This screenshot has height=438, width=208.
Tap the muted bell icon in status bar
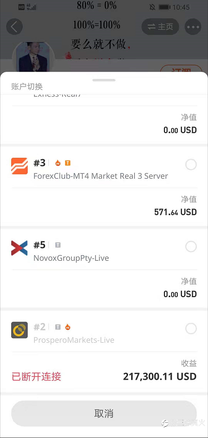(x=153, y=7)
